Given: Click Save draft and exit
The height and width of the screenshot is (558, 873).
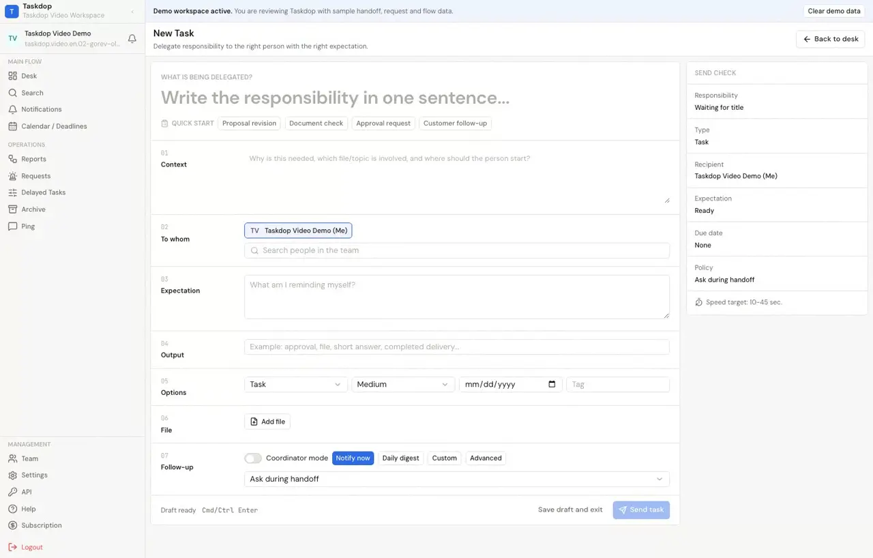Looking at the screenshot, I should 570,510.
